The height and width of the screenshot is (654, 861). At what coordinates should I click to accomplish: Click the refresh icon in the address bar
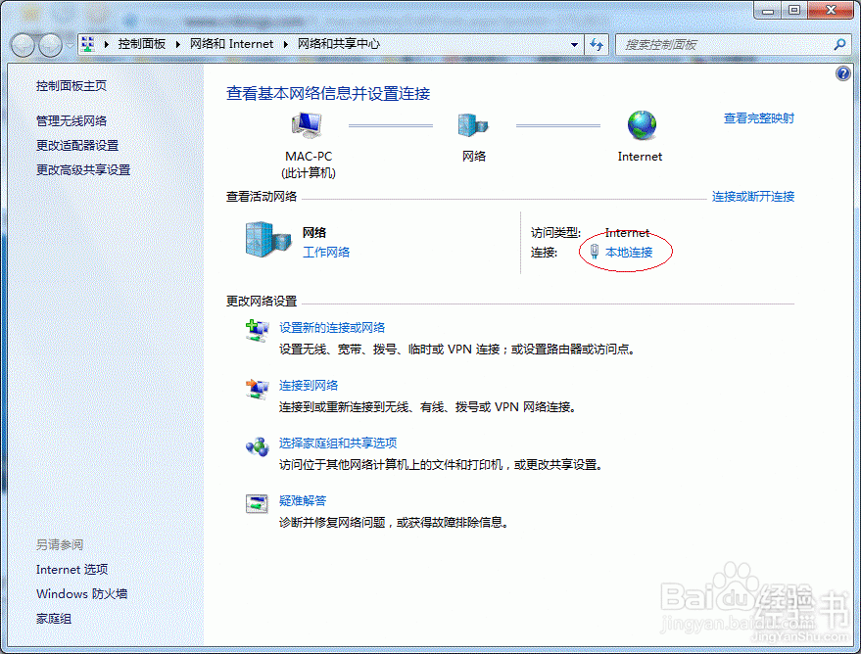(x=597, y=44)
